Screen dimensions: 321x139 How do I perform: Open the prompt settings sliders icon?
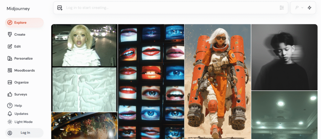pos(282,8)
